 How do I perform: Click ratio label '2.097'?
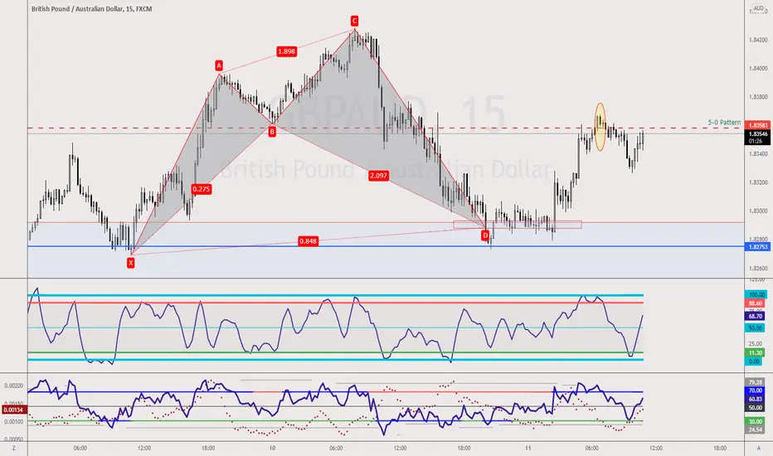pos(378,176)
